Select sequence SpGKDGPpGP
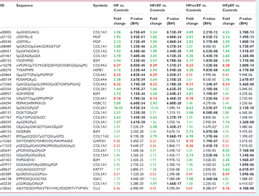 27,108
